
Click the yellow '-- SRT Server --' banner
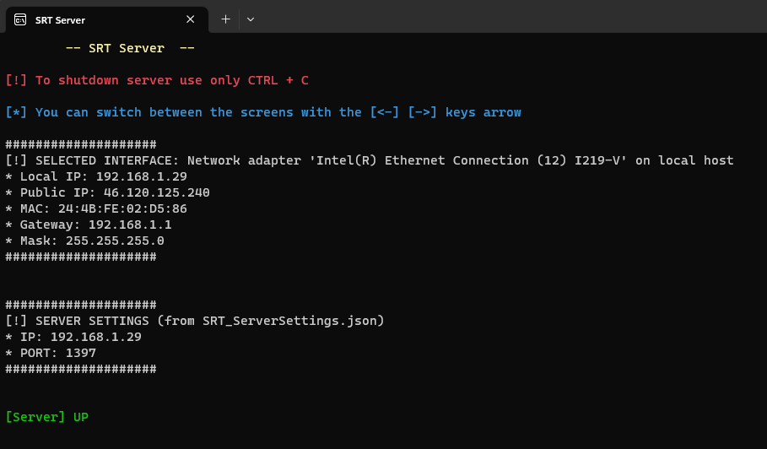130,48
